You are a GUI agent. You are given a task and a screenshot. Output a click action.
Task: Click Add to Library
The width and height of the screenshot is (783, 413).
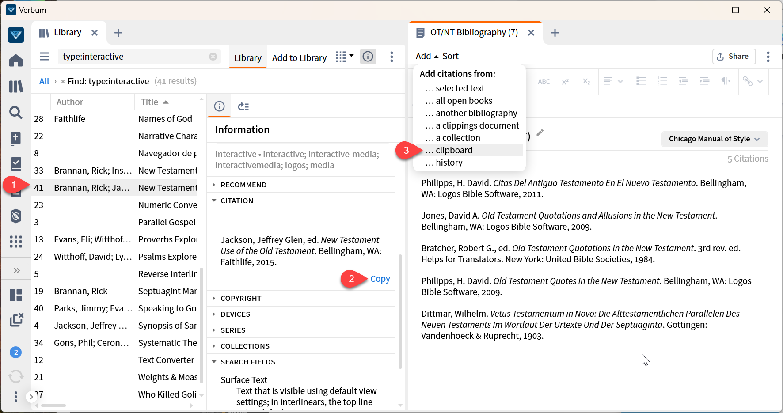pyautogui.click(x=299, y=58)
